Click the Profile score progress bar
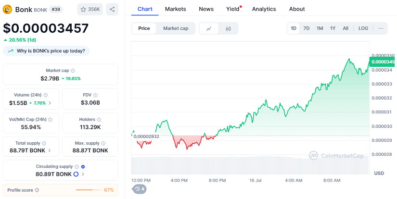This screenshot has width=397, height=199. click(88, 190)
